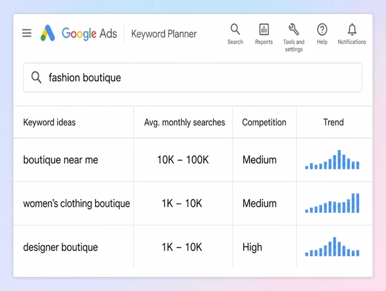386x291 pixels.
Task: Click searches value for designer boutique
Action: (x=182, y=247)
